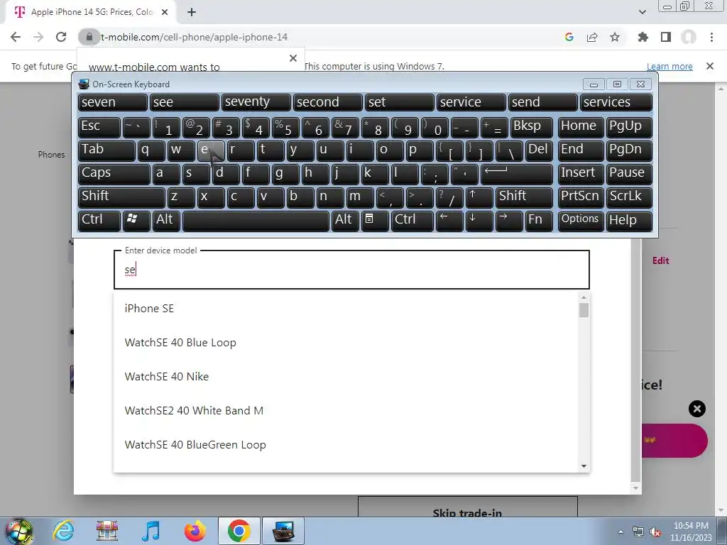Viewport: 727px width, 545px height.
Task: Select iPhone SE from suggestions
Action: pyautogui.click(x=346, y=309)
